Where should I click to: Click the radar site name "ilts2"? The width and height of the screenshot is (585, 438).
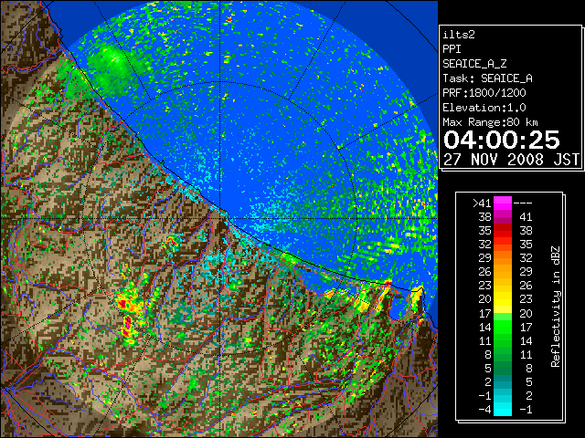click(459, 35)
